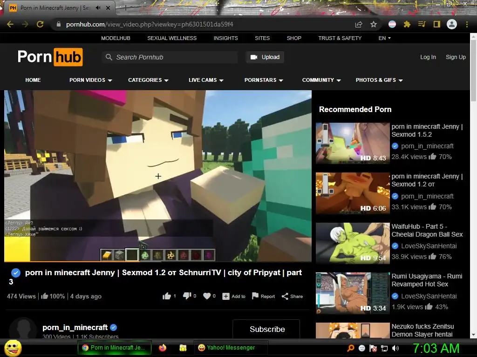The height and width of the screenshot is (357, 477).
Task: Click the thumbs up like icon
Action: coord(166,296)
